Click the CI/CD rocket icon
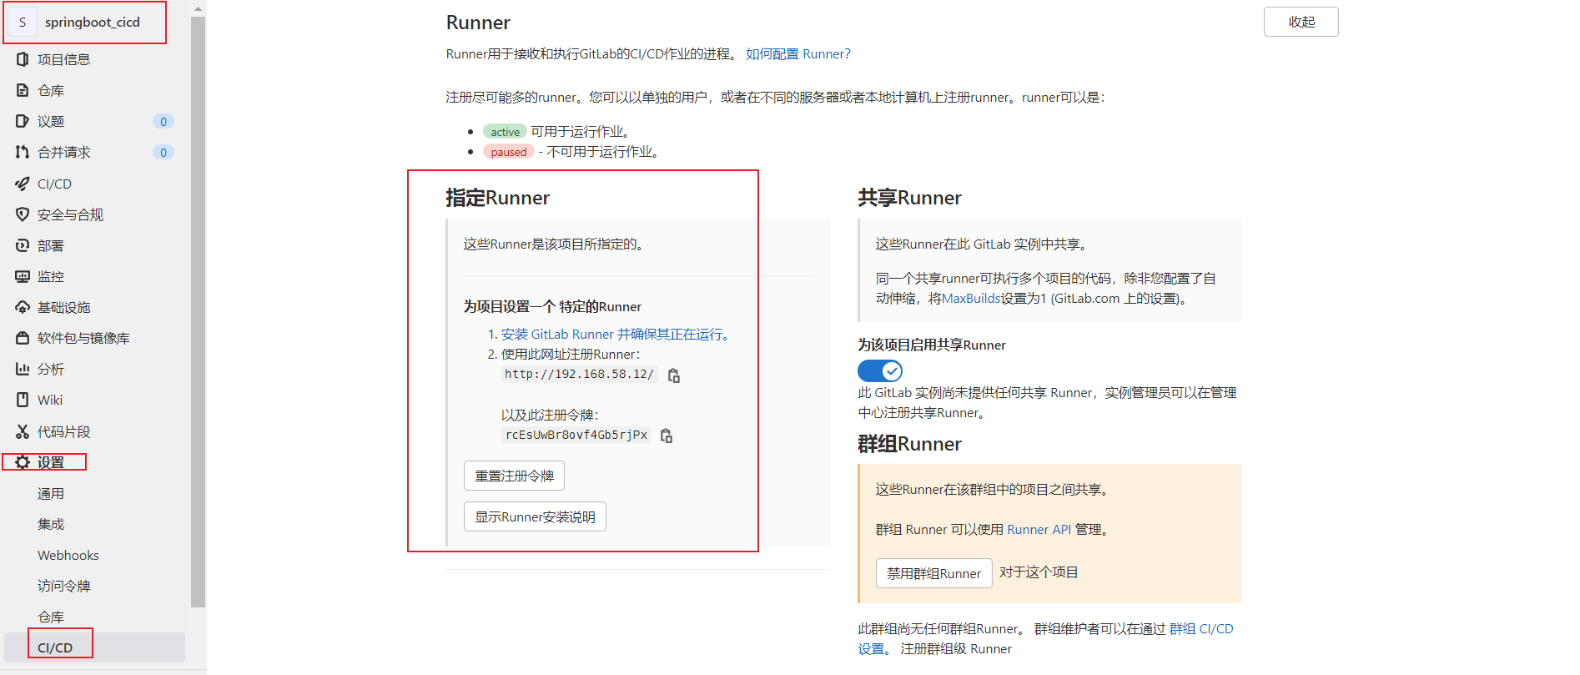 tap(23, 184)
